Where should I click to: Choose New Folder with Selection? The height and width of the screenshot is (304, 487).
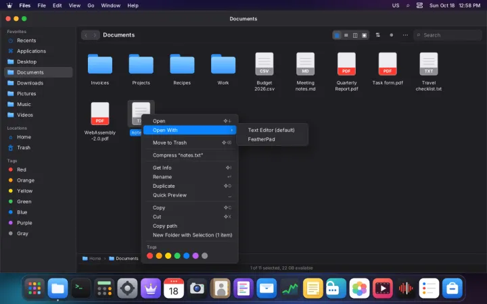(x=189, y=235)
